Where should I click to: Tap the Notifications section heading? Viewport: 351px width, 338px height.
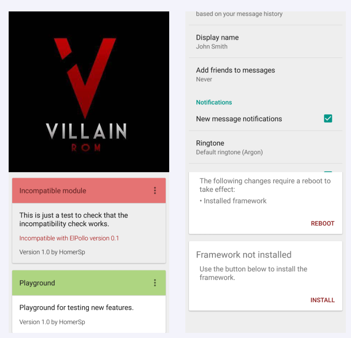[214, 102]
